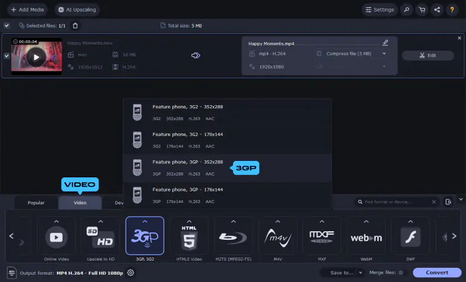This screenshot has height=282, width=466.
Task: Expand presets arrow above WebM
Action: pyautogui.click(x=366, y=221)
